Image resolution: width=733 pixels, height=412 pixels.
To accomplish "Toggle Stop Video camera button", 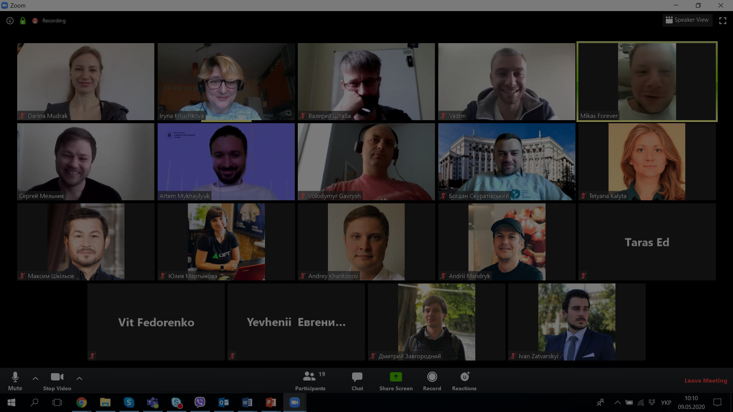I will [x=57, y=377].
